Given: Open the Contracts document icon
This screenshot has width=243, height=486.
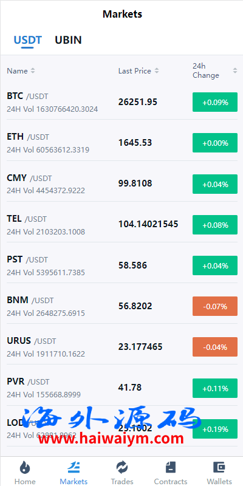Looking at the screenshot, I should point(171,467).
